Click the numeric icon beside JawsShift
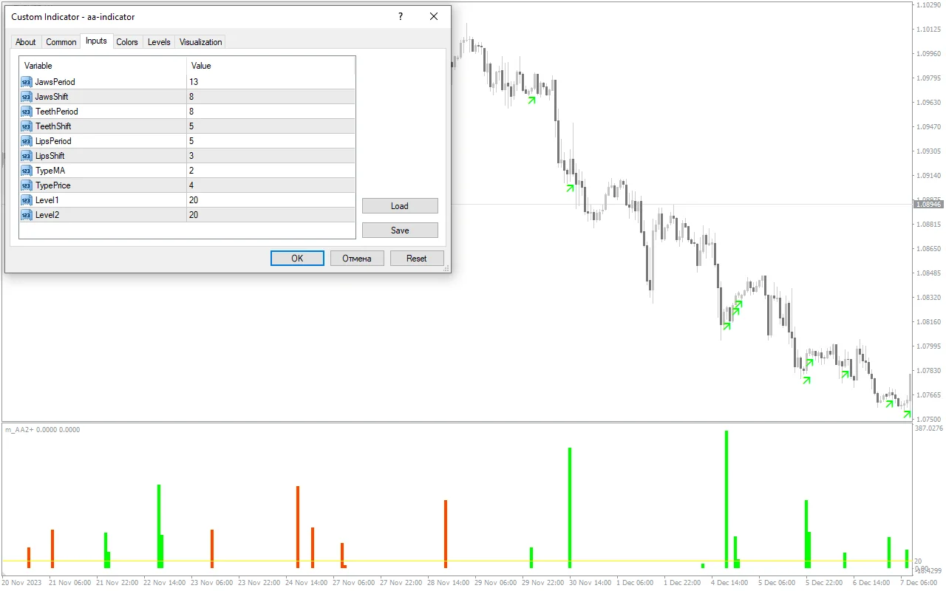The width and height of the screenshot is (946, 591). (27, 96)
